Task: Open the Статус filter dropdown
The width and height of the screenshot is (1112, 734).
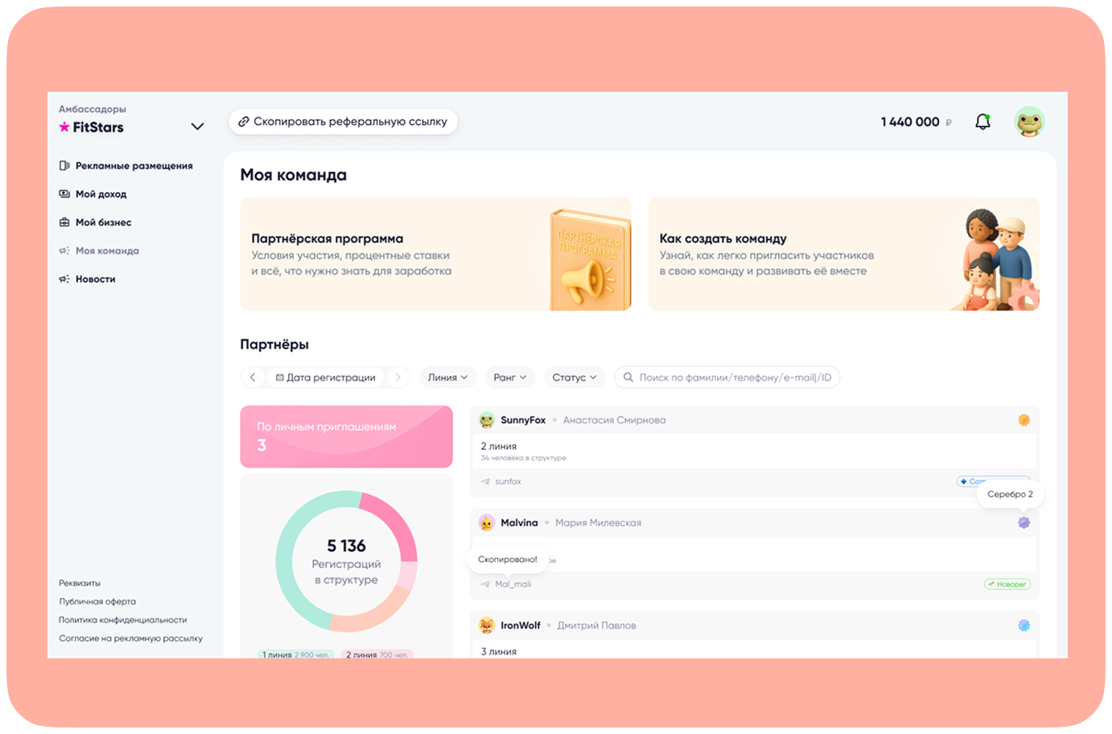Action: (574, 377)
